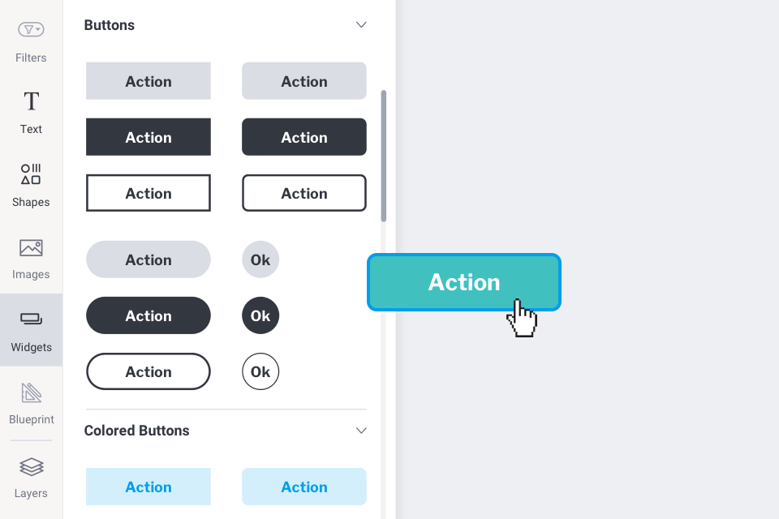This screenshot has height=519, width=779.
Task: Collapse the Buttons section chevron
Action: pyautogui.click(x=362, y=25)
